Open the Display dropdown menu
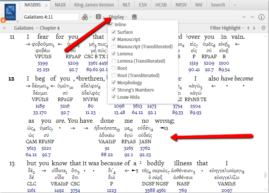The height and width of the screenshot is (193, 269). [x=118, y=17]
